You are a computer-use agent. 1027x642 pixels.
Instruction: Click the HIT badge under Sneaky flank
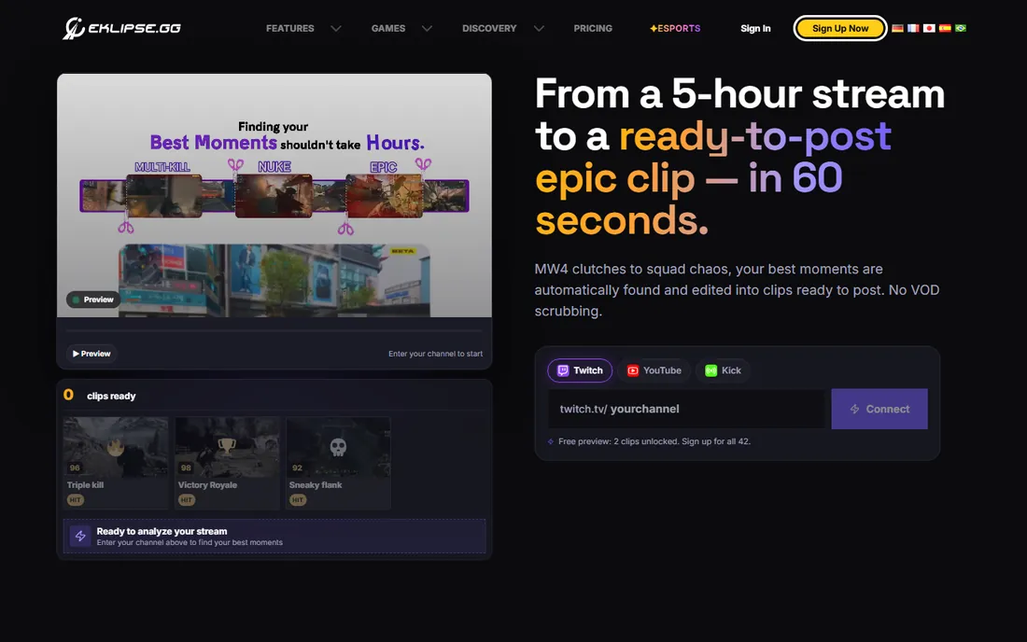(298, 500)
